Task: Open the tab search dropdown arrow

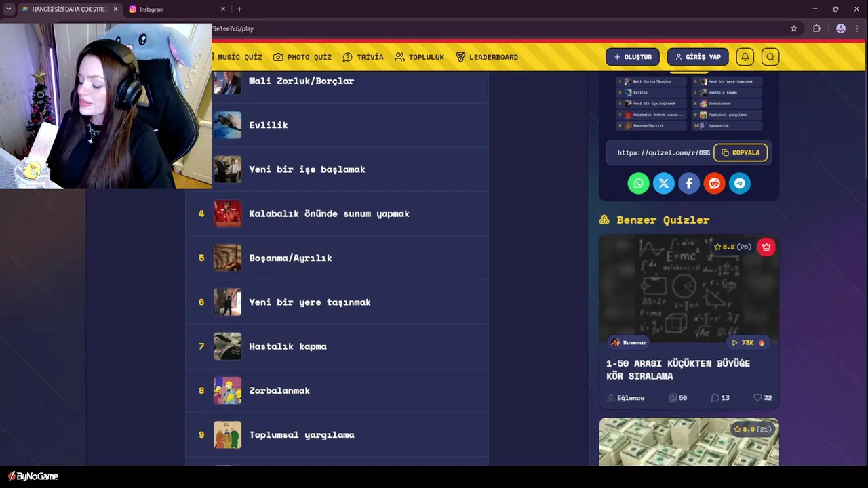Action: pyautogui.click(x=9, y=9)
